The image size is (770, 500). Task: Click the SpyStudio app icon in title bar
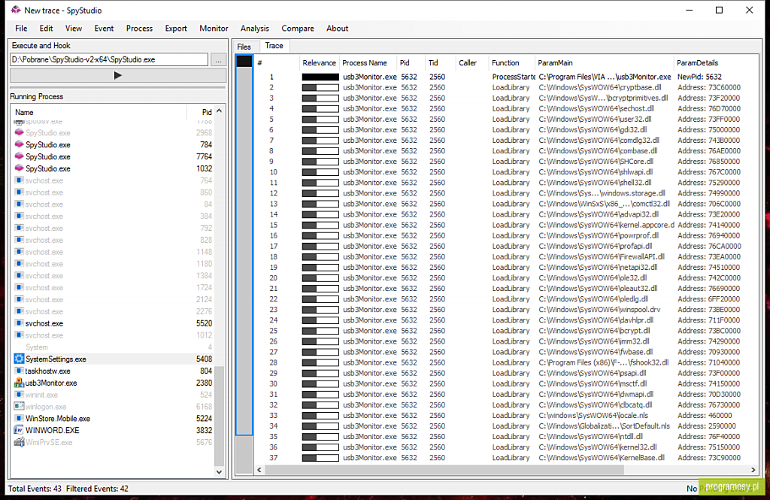(x=16, y=10)
